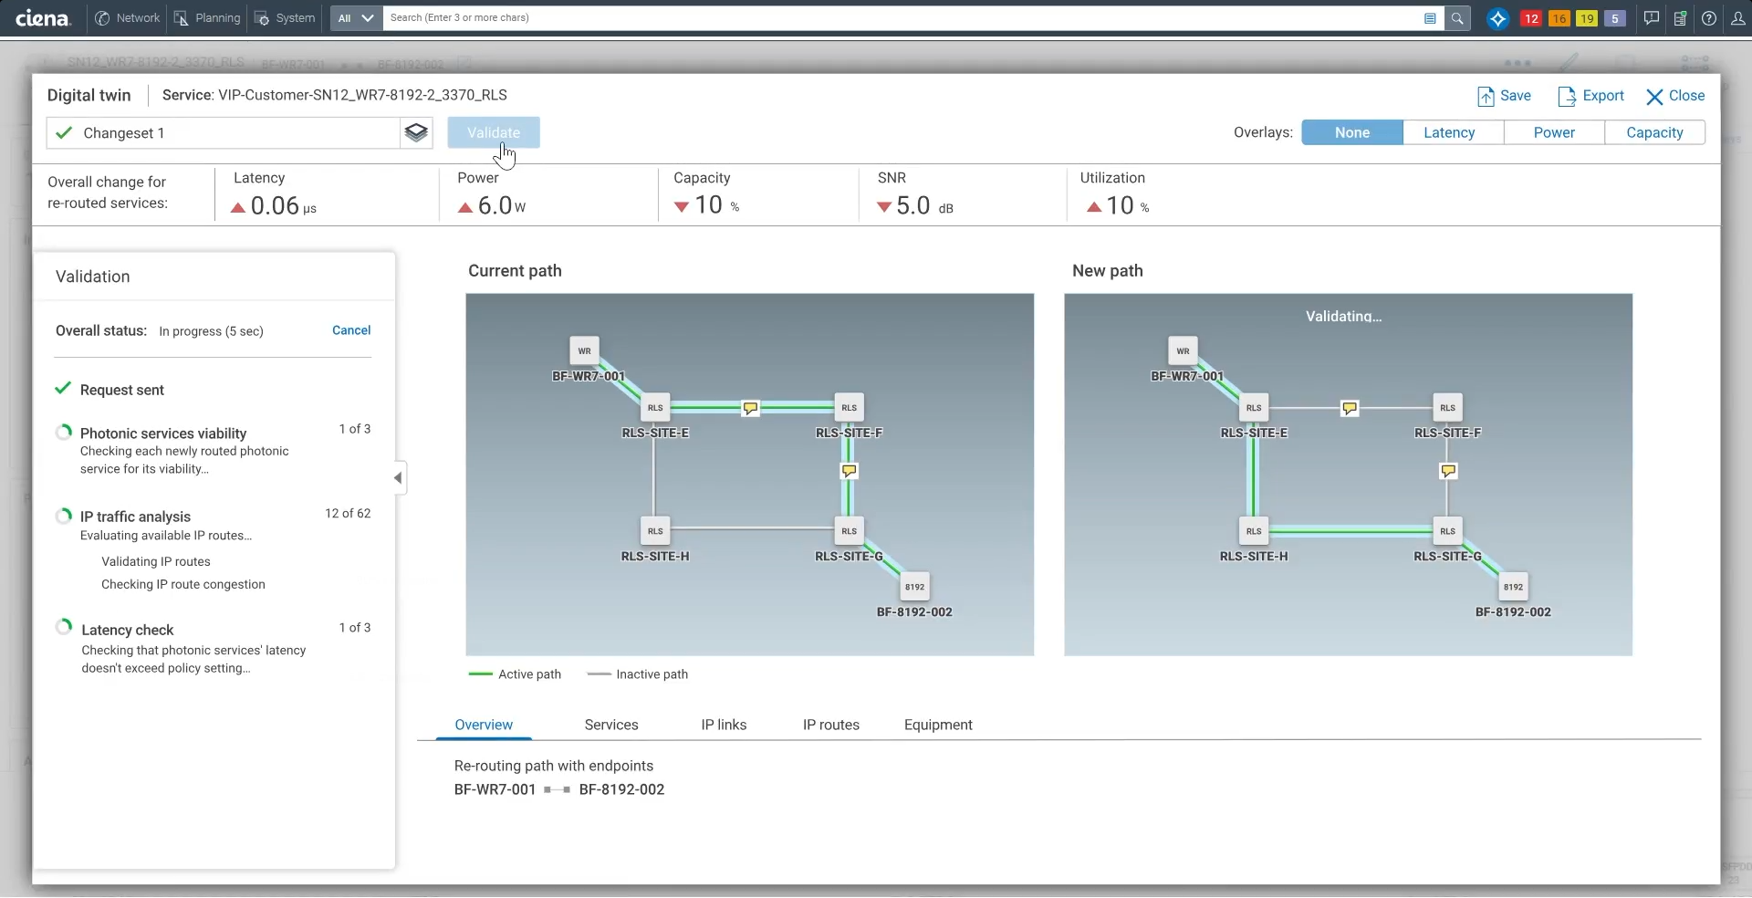The width and height of the screenshot is (1752, 898).
Task: Click RLS-SITE-F node in New path
Action: pyautogui.click(x=1448, y=408)
